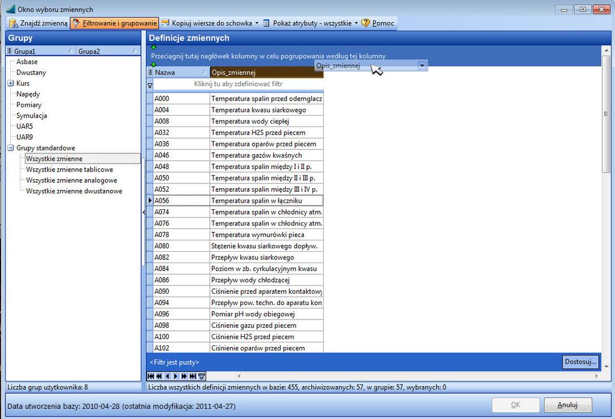
Task: Select the A086 variable cell
Action: click(x=181, y=280)
